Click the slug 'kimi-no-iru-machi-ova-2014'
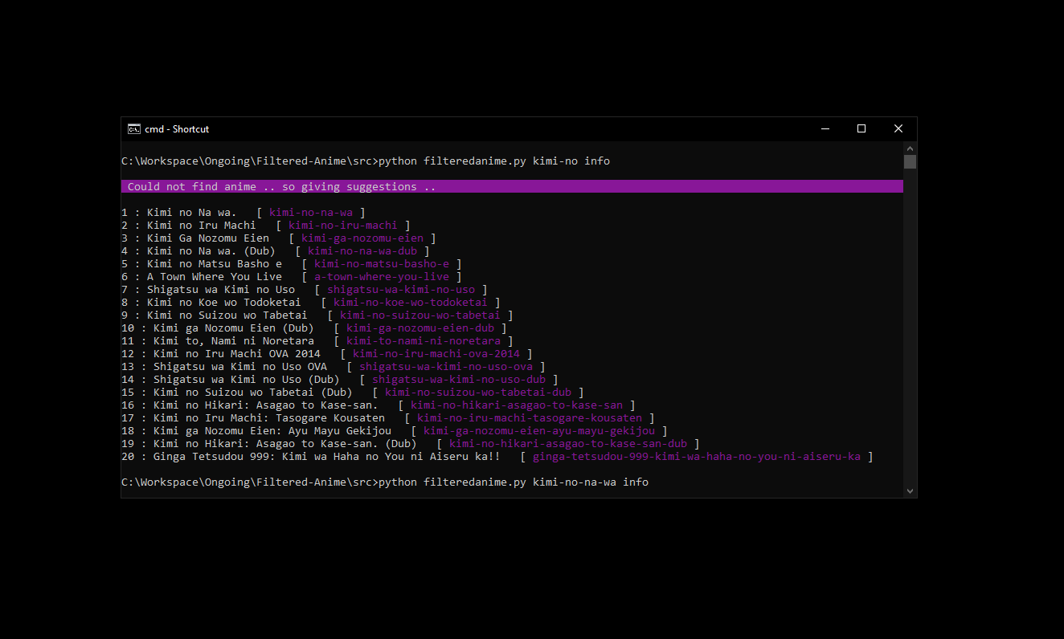 pyautogui.click(x=436, y=354)
